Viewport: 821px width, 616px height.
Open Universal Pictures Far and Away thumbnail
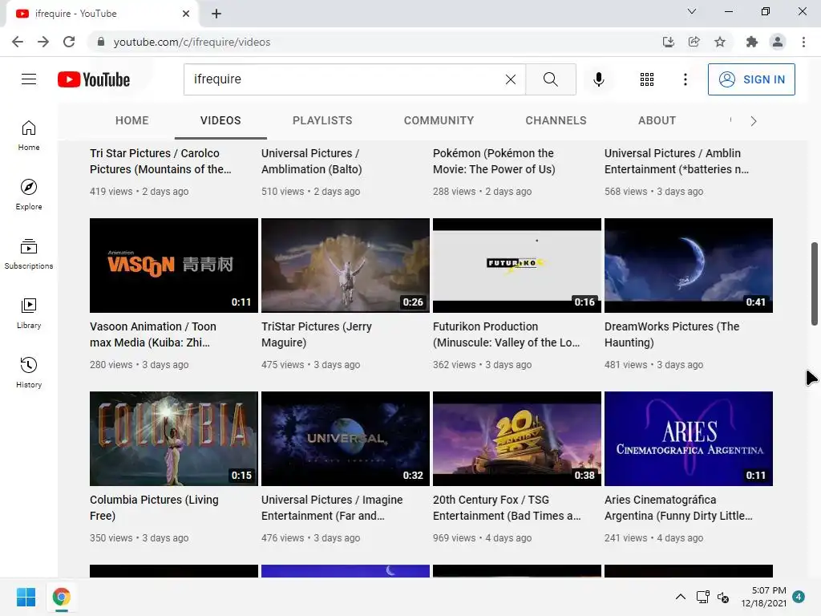[346, 439]
